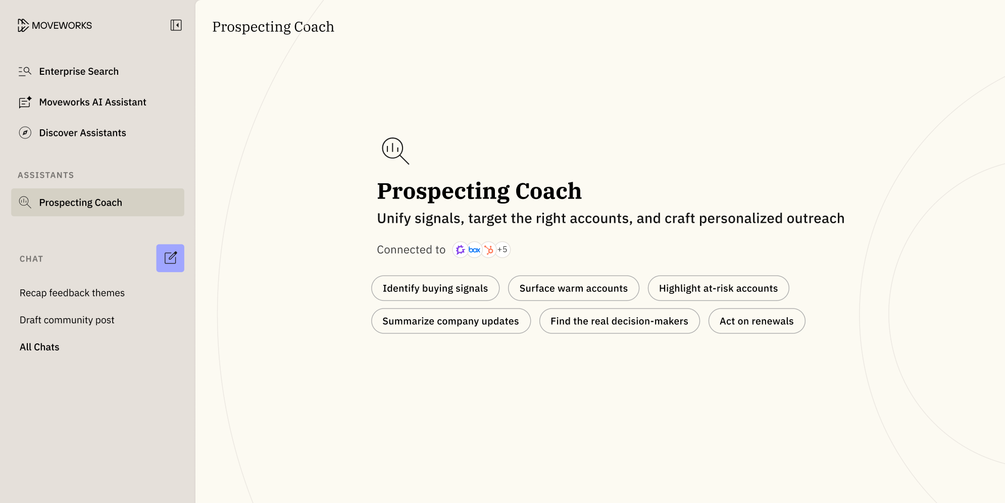Viewport: 1005px width, 503px height.
Task: Open the Recap feedback themes chat
Action: (x=72, y=293)
